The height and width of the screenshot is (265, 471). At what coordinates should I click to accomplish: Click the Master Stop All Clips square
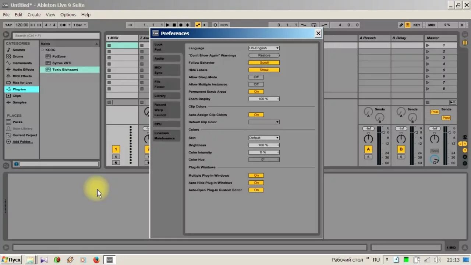coord(428,102)
